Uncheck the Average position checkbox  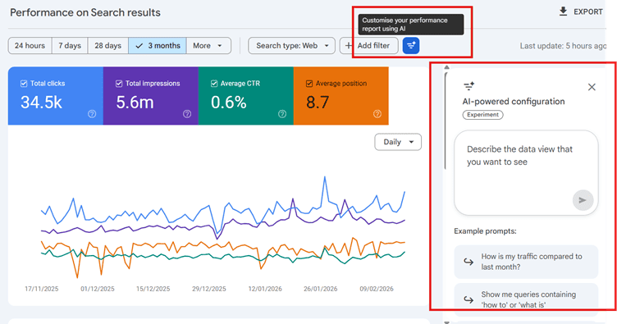[309, 84]
